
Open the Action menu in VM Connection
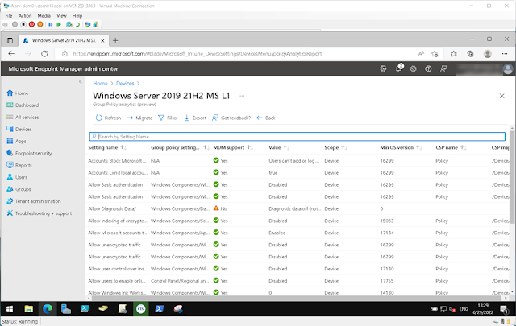coord(25,16)
